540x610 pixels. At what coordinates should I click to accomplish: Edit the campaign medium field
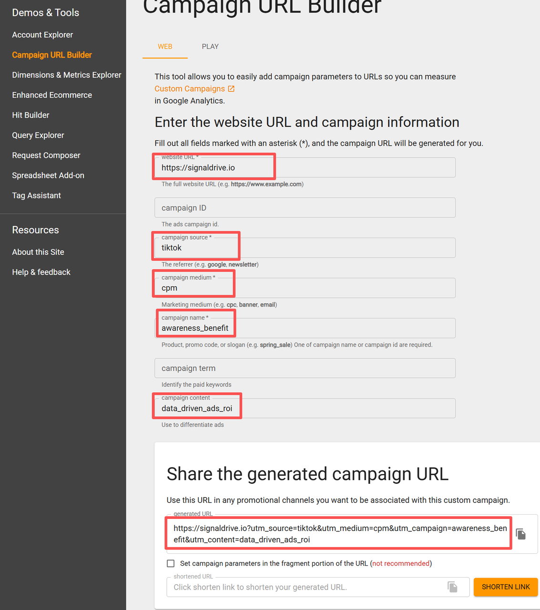coord(305,288)
